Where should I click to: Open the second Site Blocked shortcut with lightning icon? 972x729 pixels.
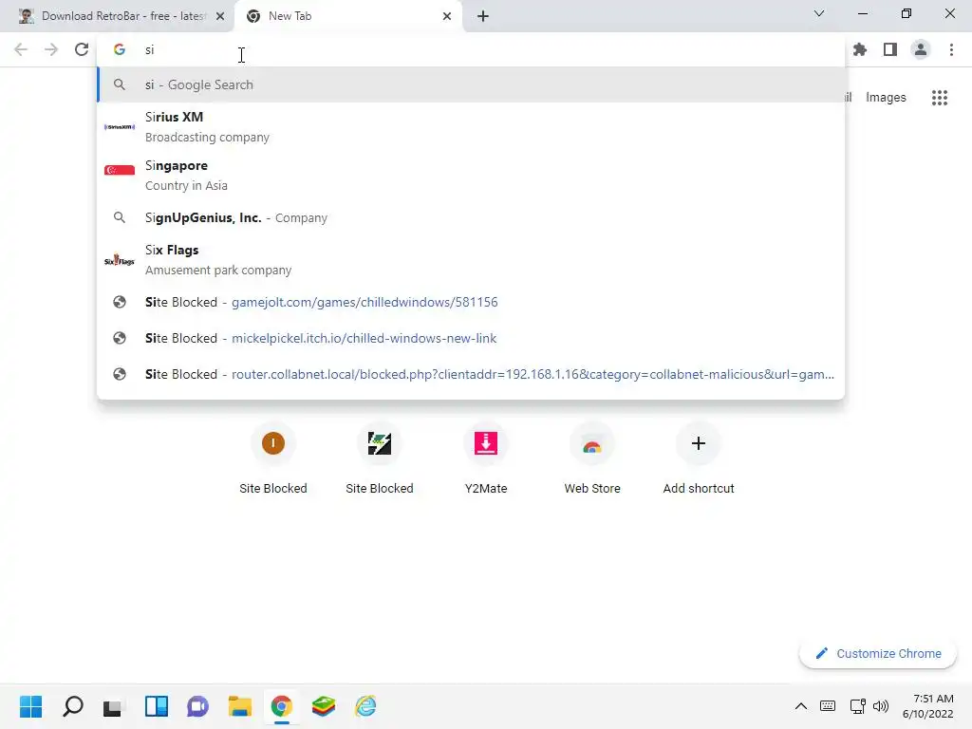[380, 459]
